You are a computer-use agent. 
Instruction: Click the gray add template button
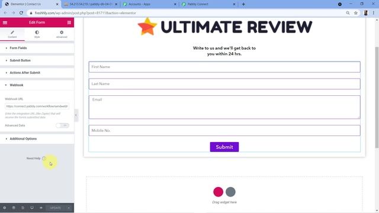coord(230,192)
